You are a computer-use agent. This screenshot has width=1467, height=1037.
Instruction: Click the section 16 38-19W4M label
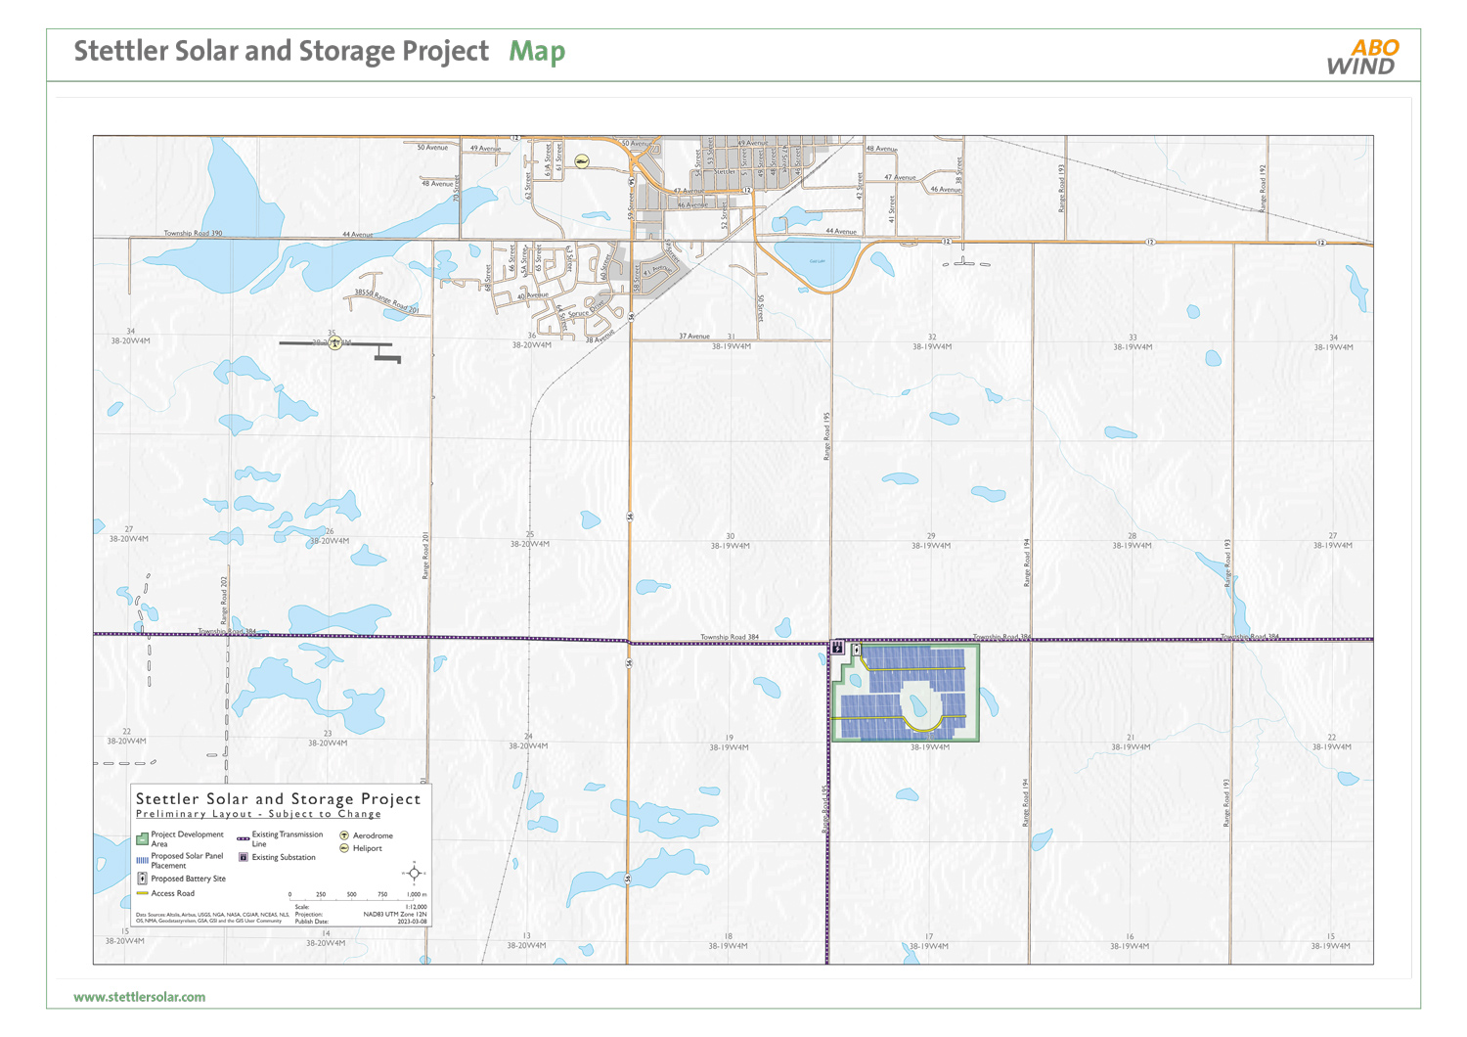tap(1130, 941)
